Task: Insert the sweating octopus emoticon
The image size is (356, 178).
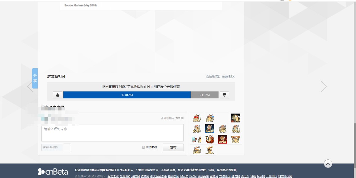Action: click(210, 118)
